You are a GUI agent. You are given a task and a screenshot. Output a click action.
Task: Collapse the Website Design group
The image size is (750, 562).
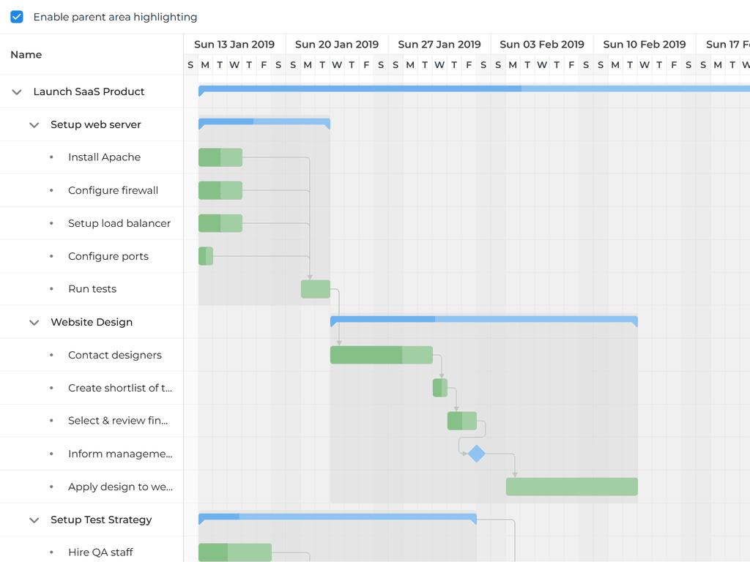34,323
